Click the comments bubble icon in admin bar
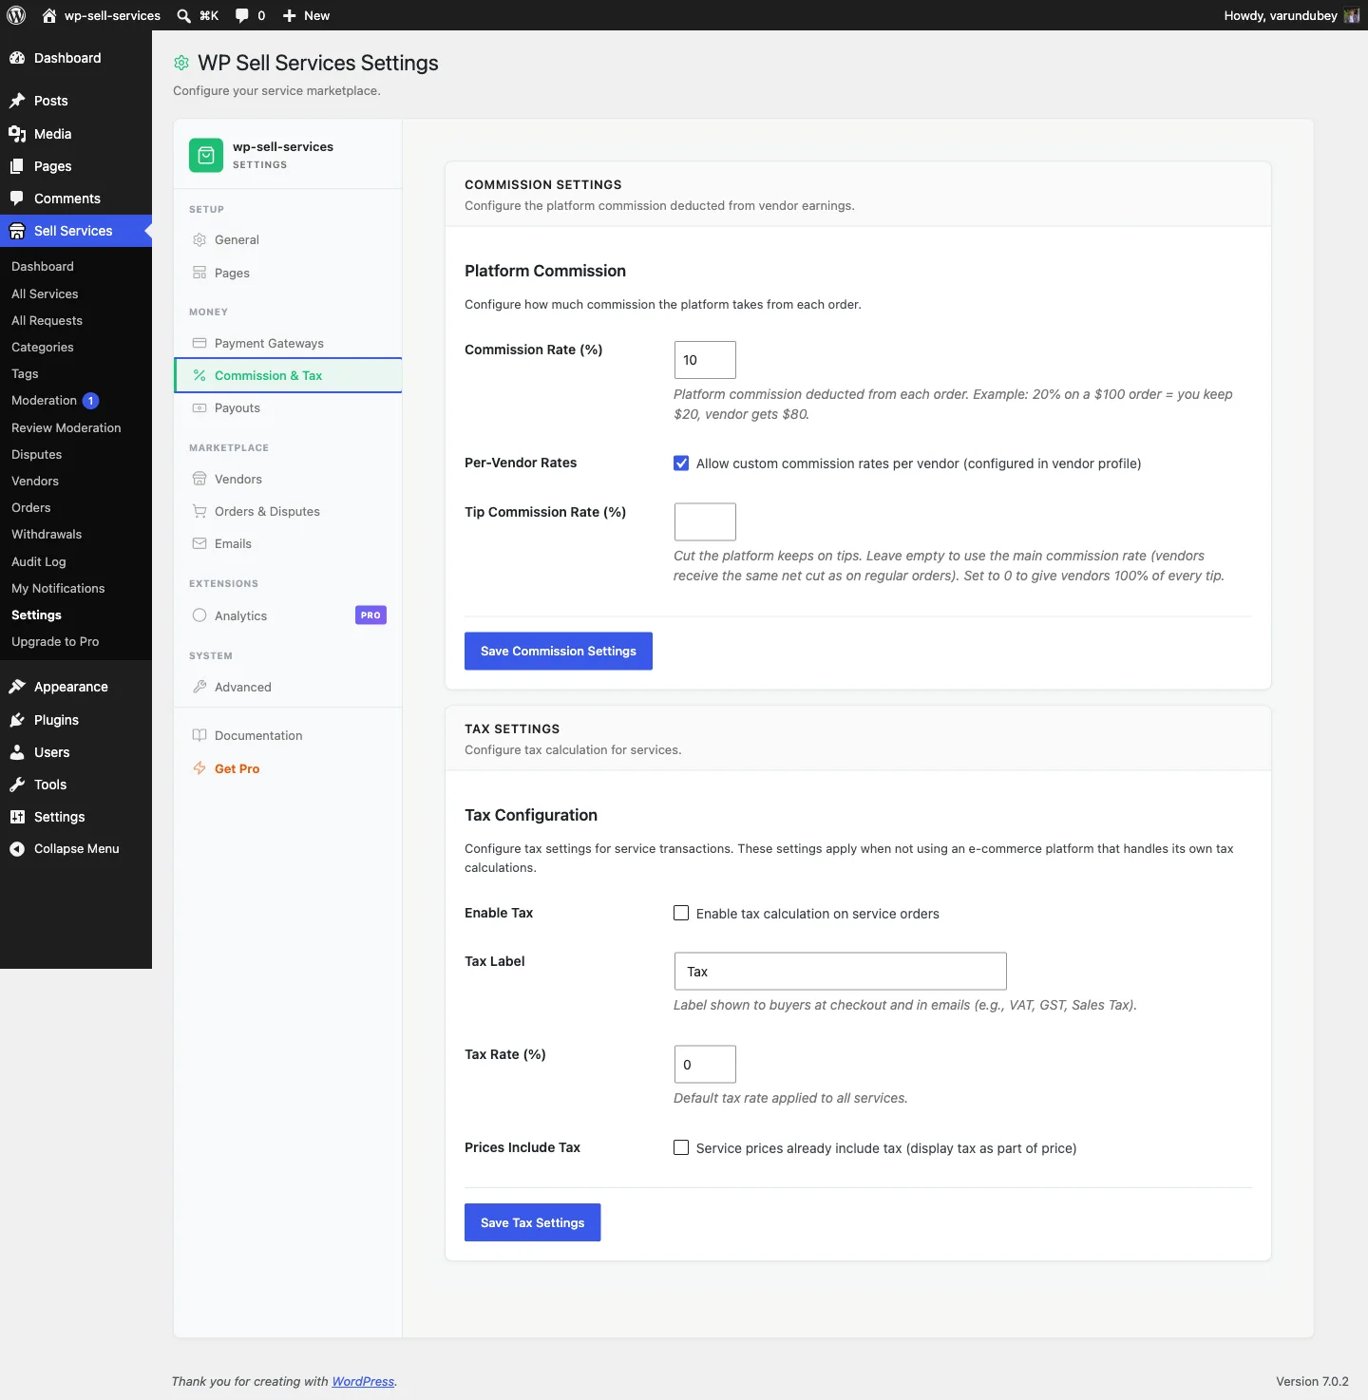The image size is (1368, 1400). [x=242, y=15]
